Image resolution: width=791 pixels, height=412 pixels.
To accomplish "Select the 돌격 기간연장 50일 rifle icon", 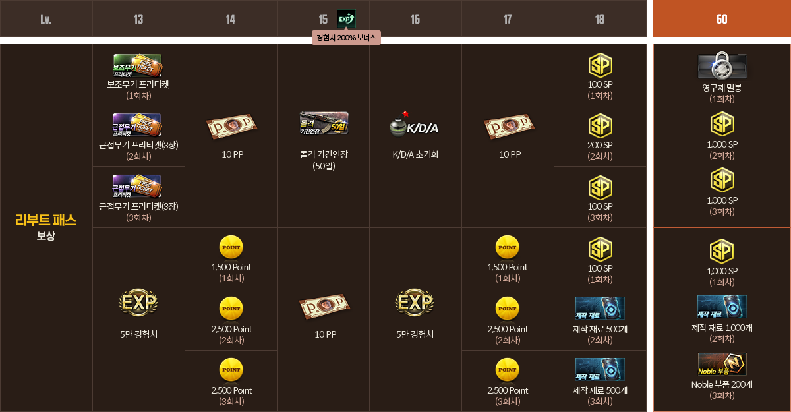I will [323, 123].
